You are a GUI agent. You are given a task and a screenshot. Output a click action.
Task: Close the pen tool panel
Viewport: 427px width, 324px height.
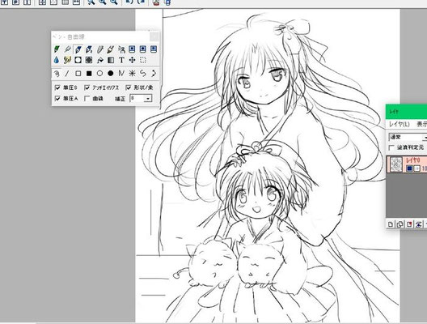click(x=154, y=36)
